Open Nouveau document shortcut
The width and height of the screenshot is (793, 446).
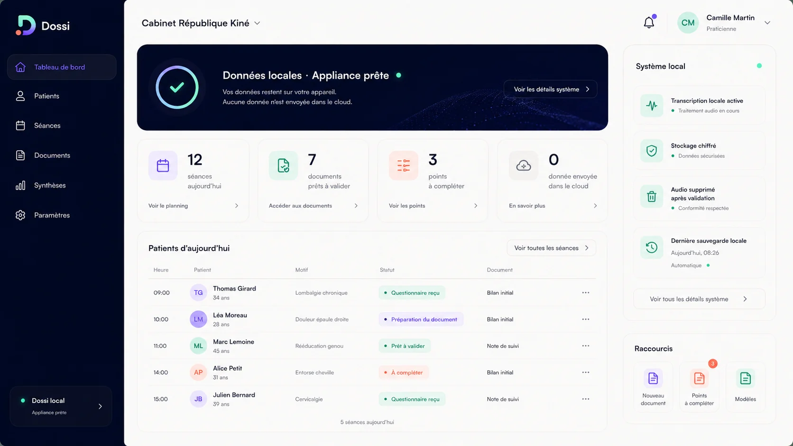click(653, 387)
